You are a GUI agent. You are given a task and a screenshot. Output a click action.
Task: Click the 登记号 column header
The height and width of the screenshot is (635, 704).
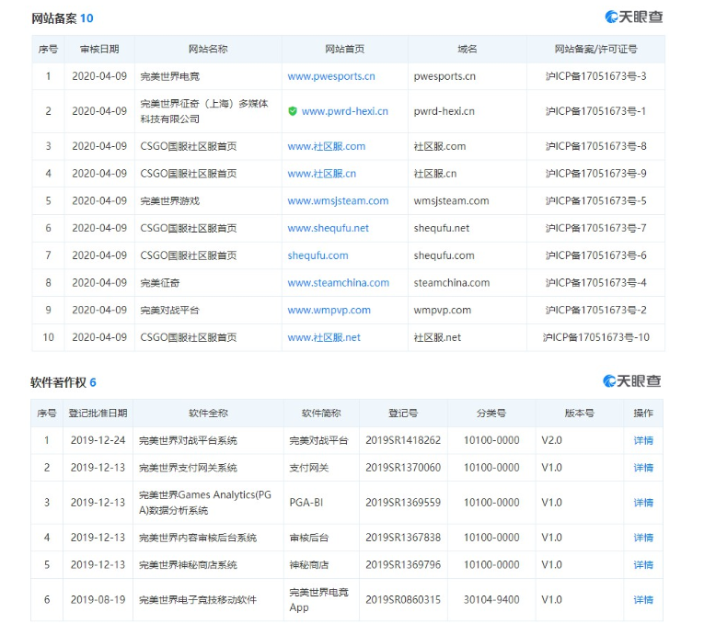[x=403, y=414]
